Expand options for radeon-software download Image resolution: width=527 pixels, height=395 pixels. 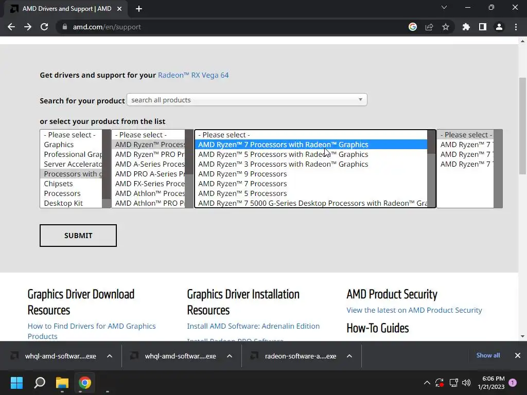click(x=349, y=356)
